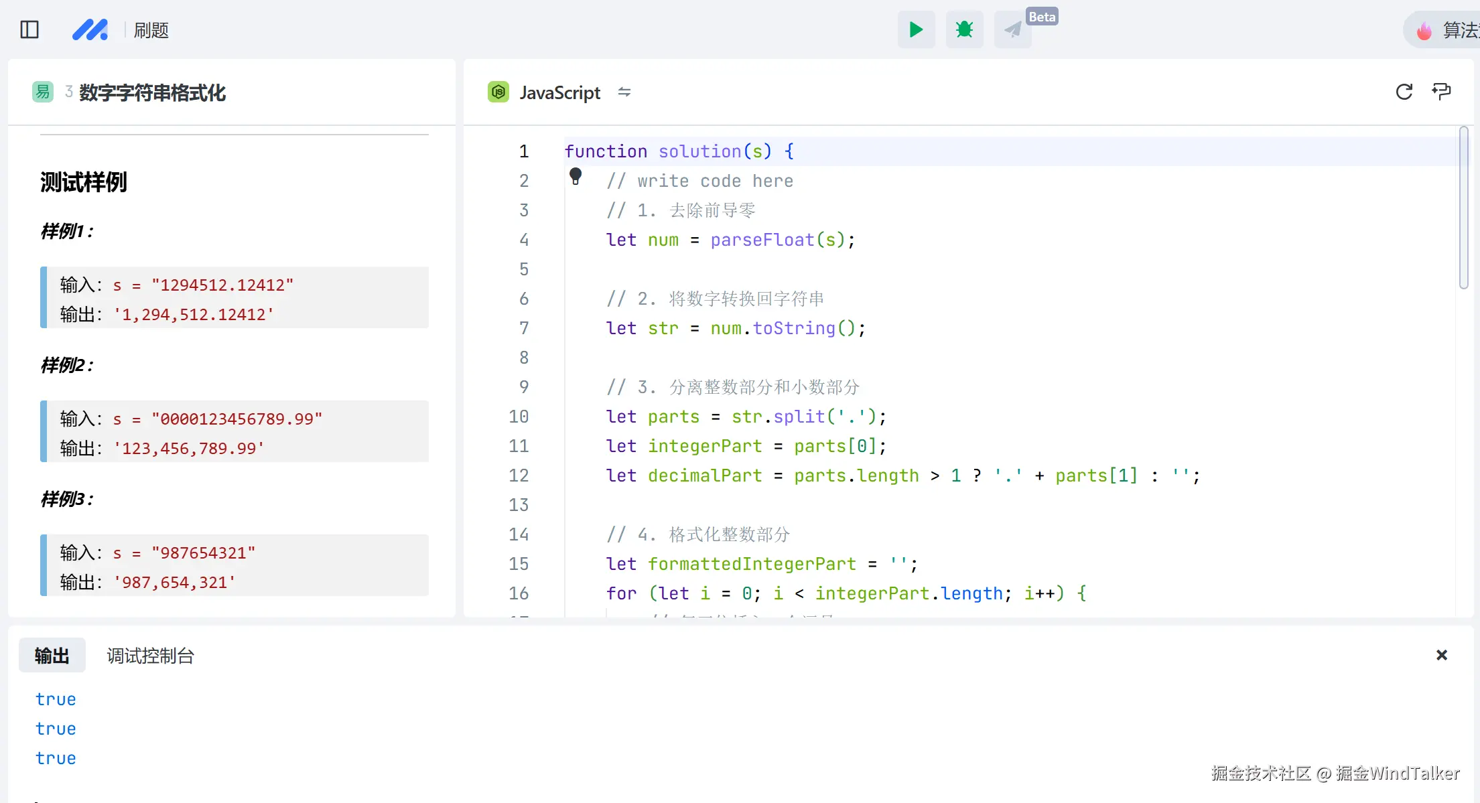
Task: Click the second 'true' output line
Action: (56, 729)
